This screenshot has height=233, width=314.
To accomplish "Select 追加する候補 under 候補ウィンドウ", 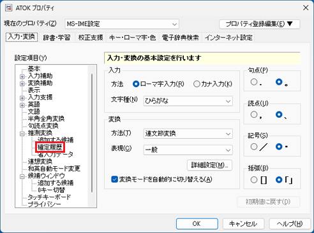I will [56, 183].
